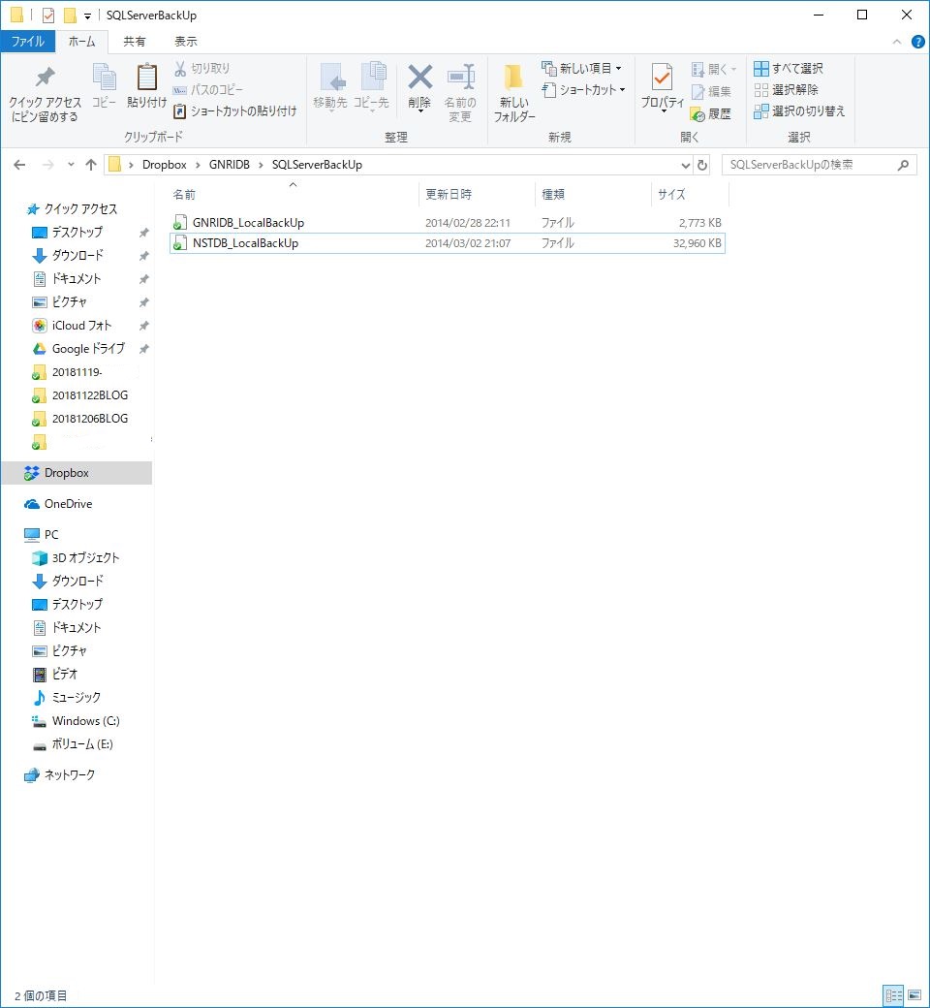Click Invert Selection (選択の切り替え)

799,110
